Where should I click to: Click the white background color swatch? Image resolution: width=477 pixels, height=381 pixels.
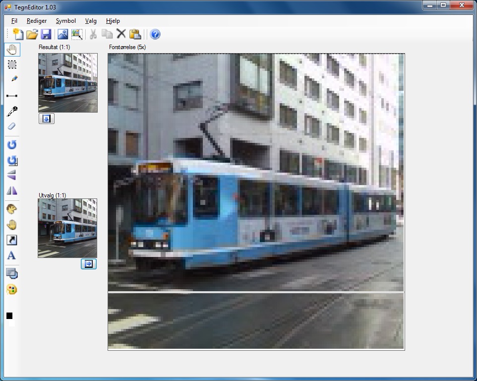point(12,322)
